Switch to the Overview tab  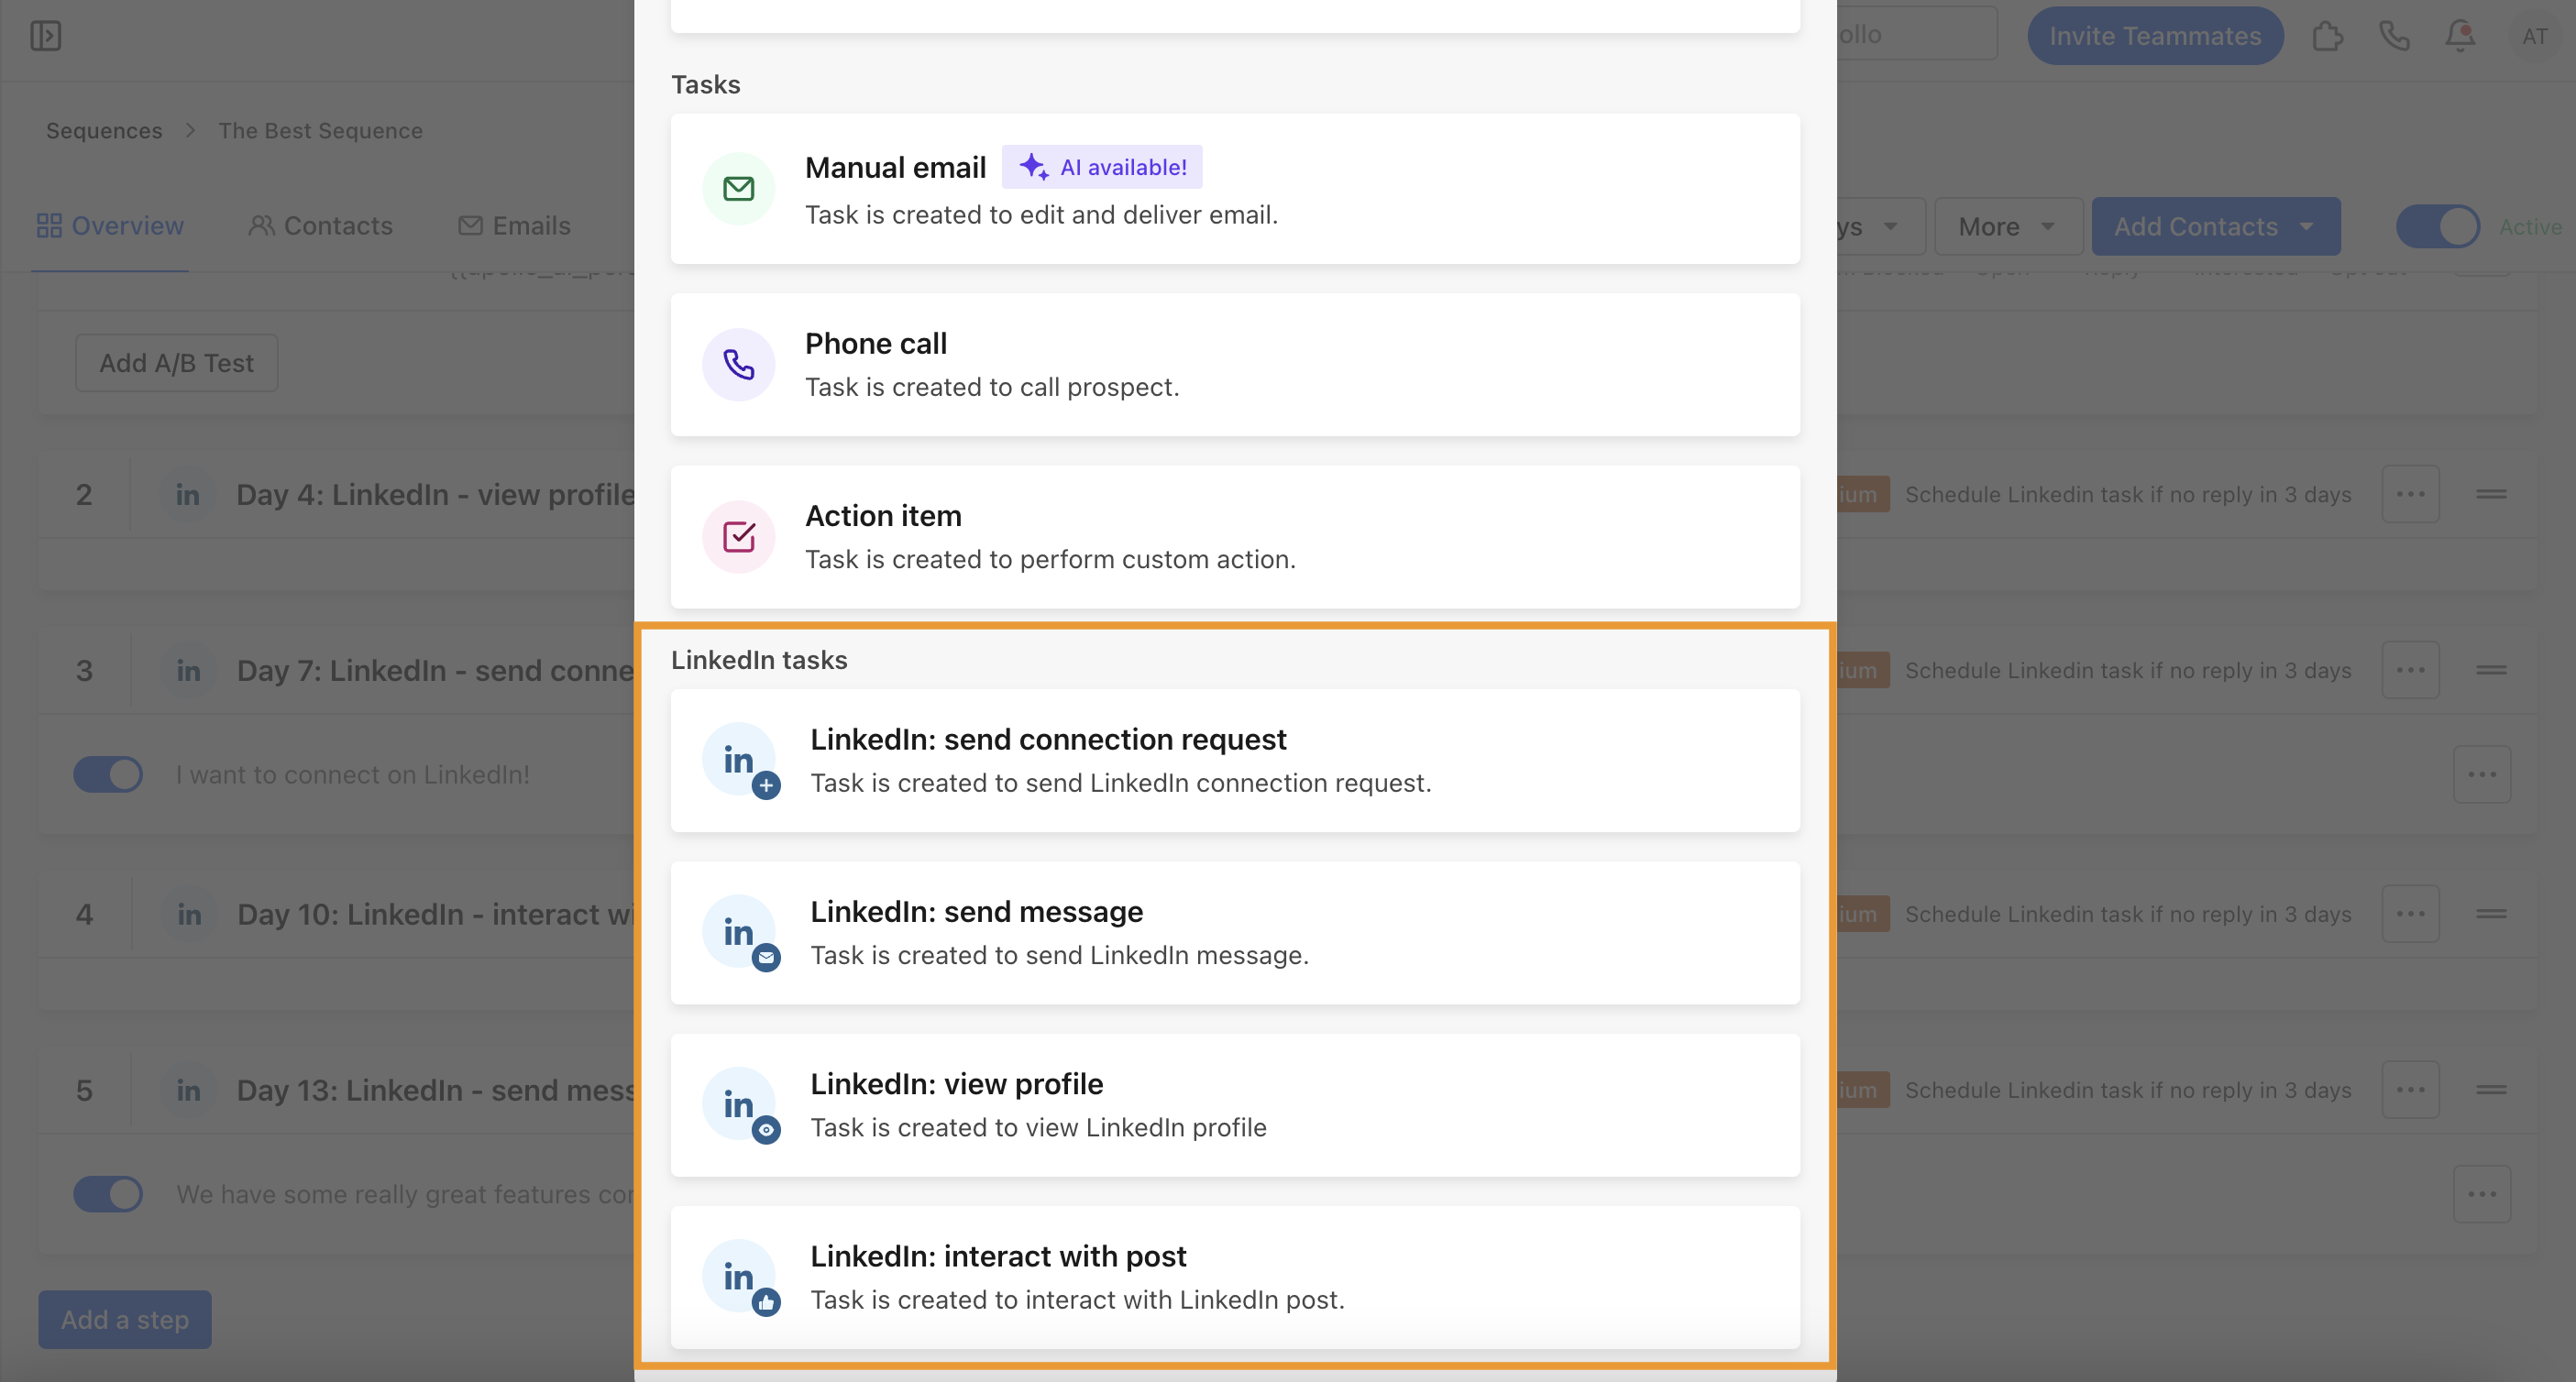point(110,226)
